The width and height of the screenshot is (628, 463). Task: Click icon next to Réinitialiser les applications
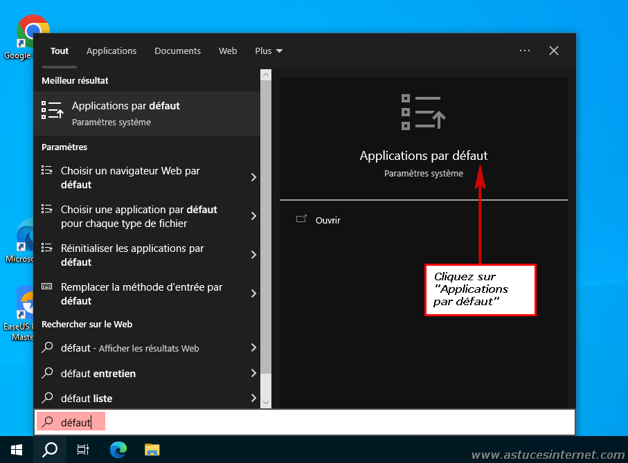47,248
